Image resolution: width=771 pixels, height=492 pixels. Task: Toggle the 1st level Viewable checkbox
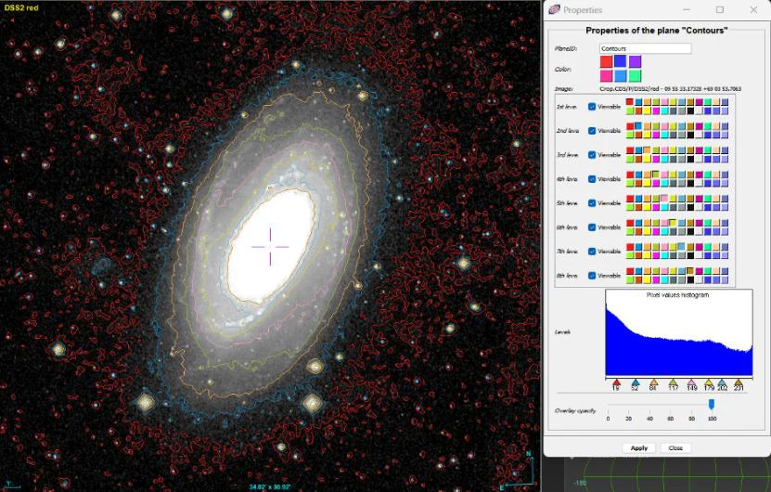[592, 106]
